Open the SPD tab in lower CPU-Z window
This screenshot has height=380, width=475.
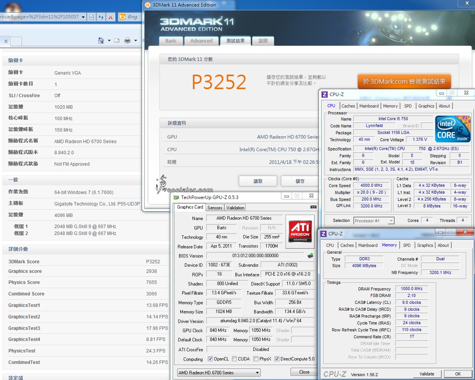[407, 245]
